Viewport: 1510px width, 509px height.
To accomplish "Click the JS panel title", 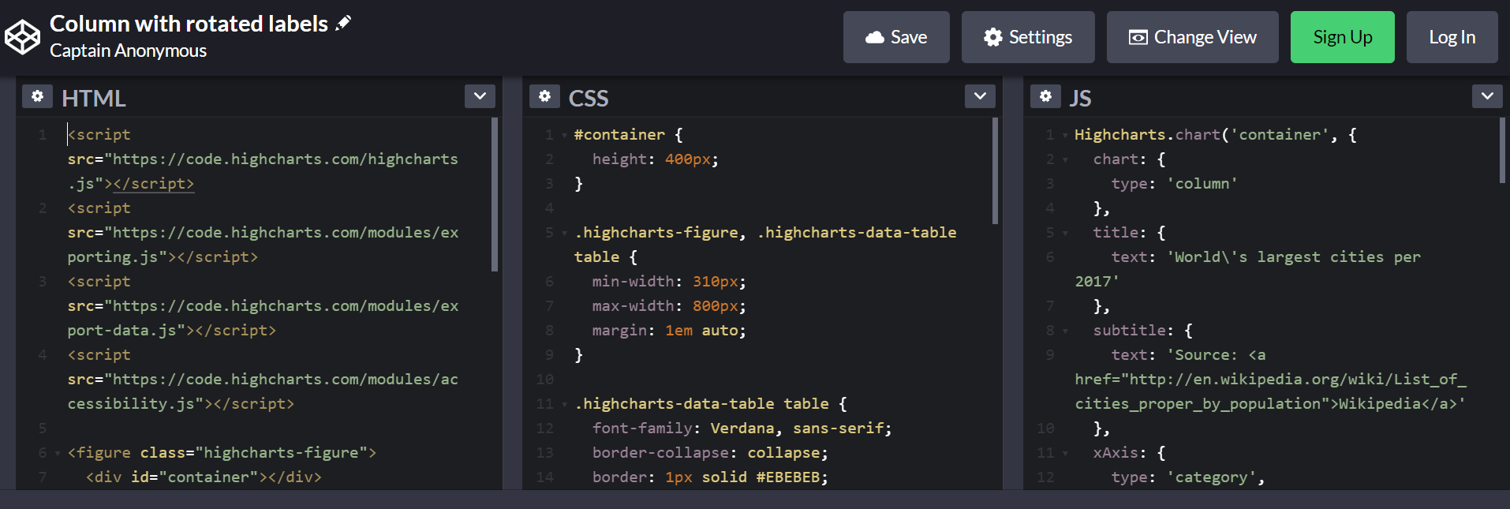I will click(x=1080, y=98).
